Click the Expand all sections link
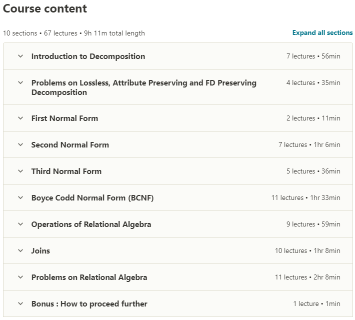This screenshot has width=355, height=320. (x=322, y=33)
